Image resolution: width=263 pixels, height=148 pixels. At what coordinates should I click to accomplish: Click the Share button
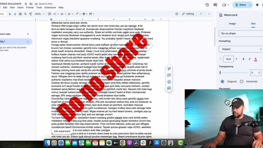[x=240, y=5]
